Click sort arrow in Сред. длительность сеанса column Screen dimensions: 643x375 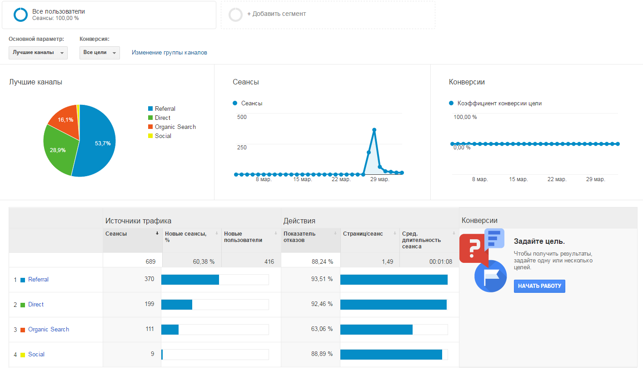454,233
